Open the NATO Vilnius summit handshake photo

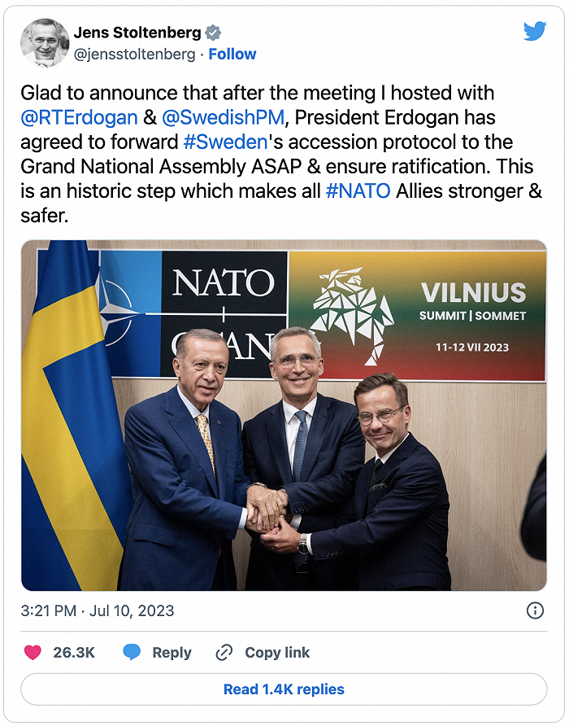tap(284, 415)
